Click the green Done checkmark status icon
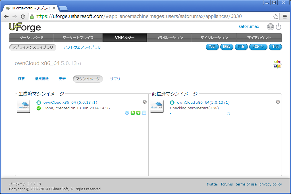The width and height of the screenshot is (291, 194). click(39, 108)
